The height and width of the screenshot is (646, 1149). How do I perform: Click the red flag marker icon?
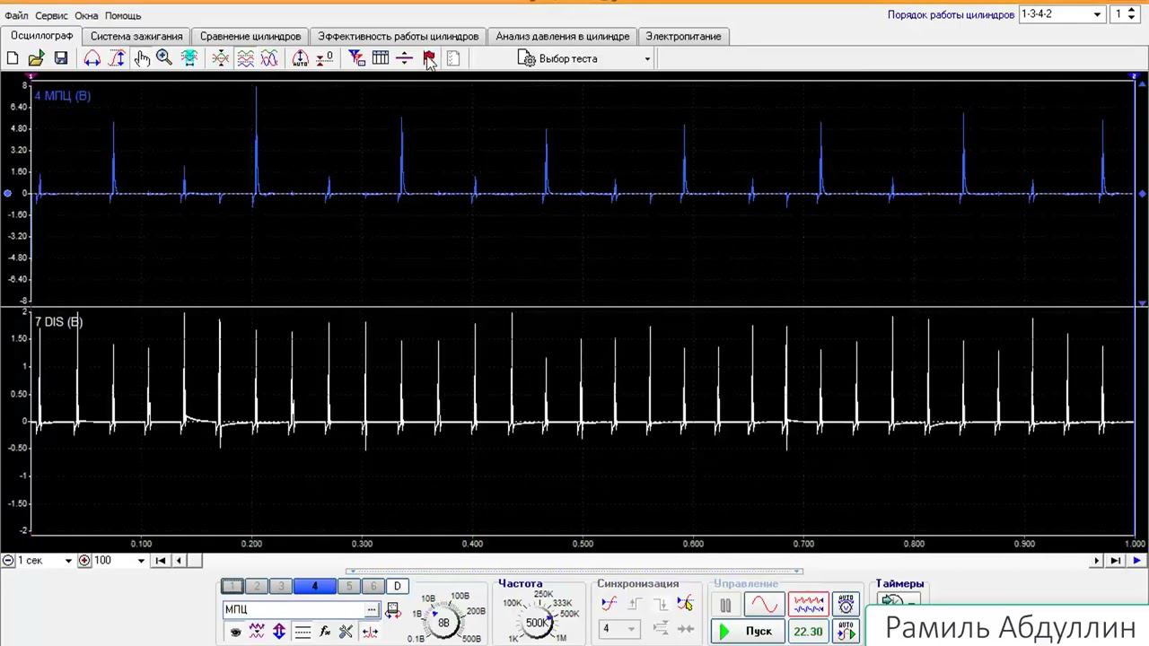click(429, 58)
